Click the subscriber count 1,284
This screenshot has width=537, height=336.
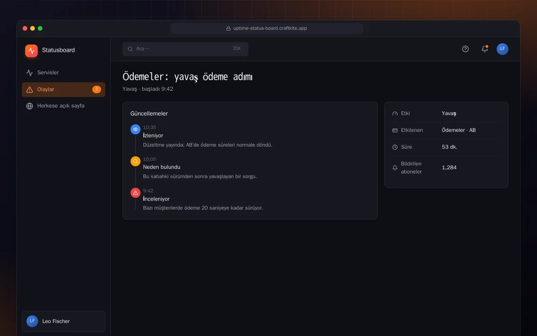[x=449, y=168]
